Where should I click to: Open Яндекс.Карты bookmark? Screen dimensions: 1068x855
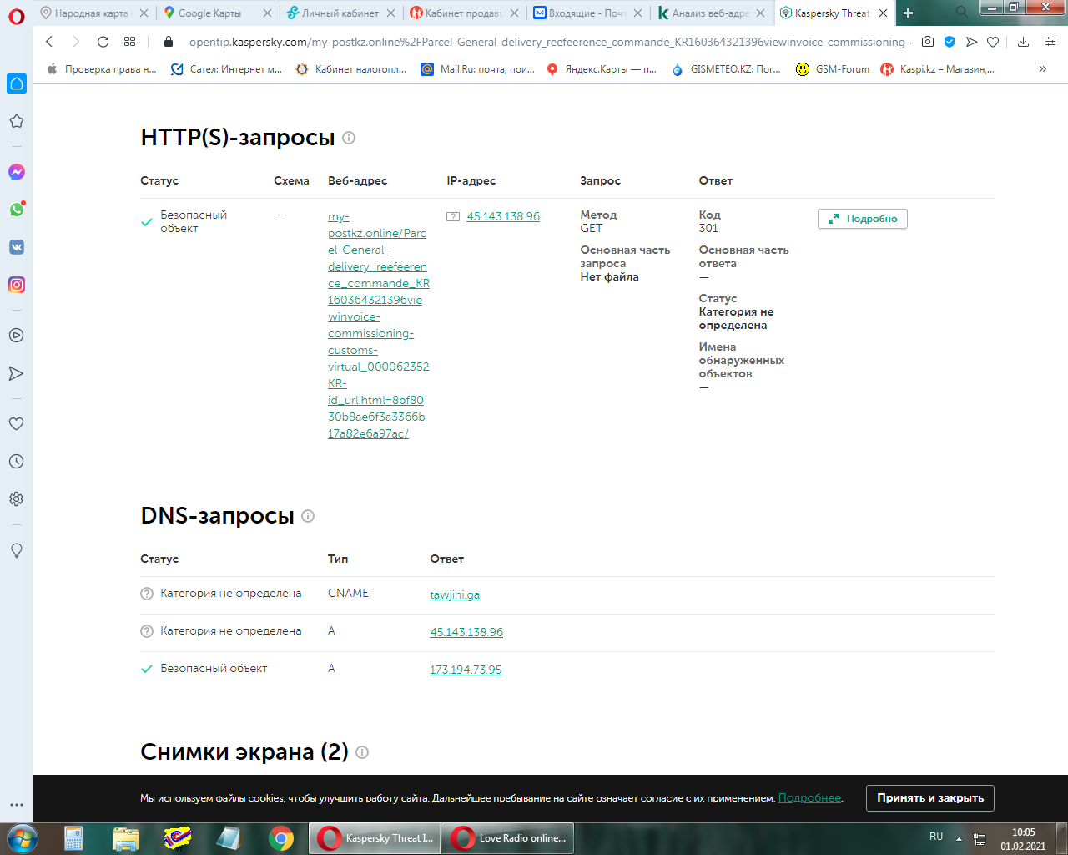pos(602,69)
